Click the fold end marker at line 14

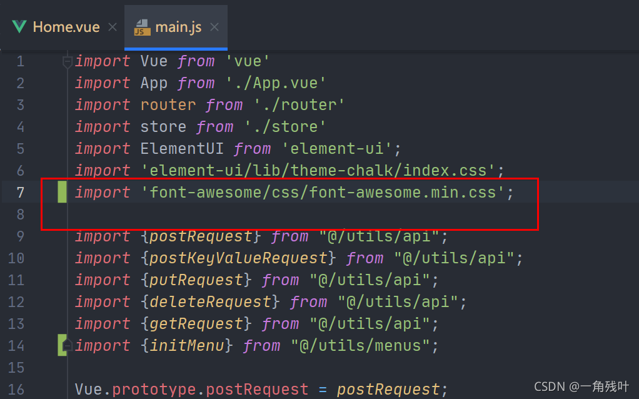click(68, 346)
